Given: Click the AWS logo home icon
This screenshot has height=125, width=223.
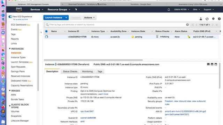Looking at the screenshot, I should click(19, 9).
